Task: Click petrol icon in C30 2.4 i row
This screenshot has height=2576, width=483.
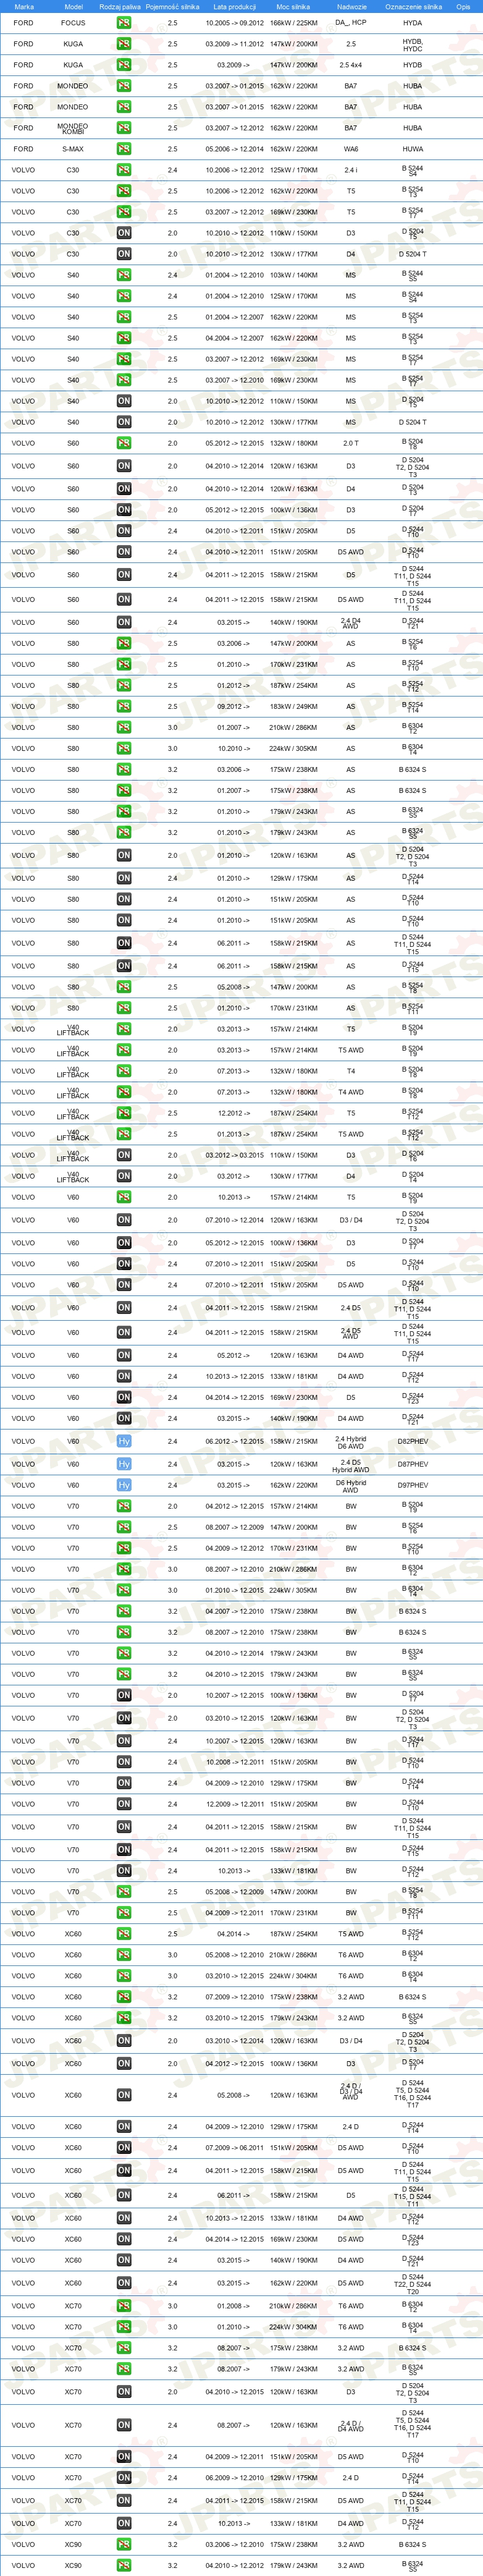Action: click(x=124, y=170)
